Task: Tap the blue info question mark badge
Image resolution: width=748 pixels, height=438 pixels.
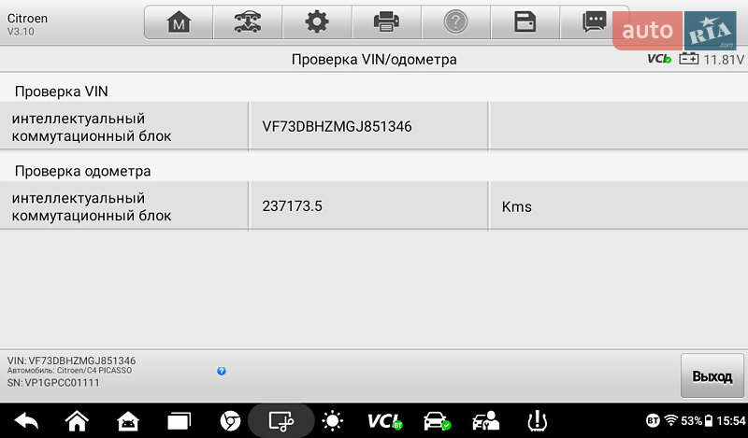Action: [222, 371]
